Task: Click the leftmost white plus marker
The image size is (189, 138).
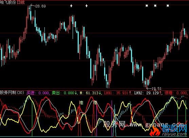Action: click(71, 6)
